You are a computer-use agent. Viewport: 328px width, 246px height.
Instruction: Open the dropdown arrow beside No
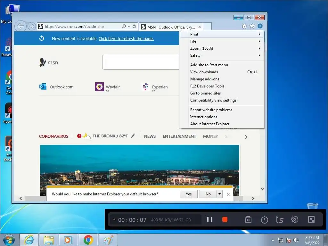coord(219,194)
